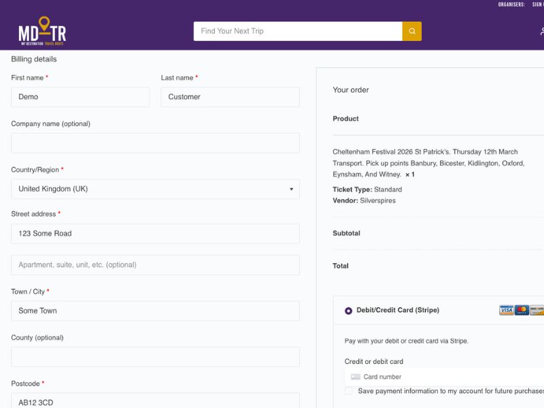Click the Total label in order
Screen dimensions: 544x408
coord(341,266)
